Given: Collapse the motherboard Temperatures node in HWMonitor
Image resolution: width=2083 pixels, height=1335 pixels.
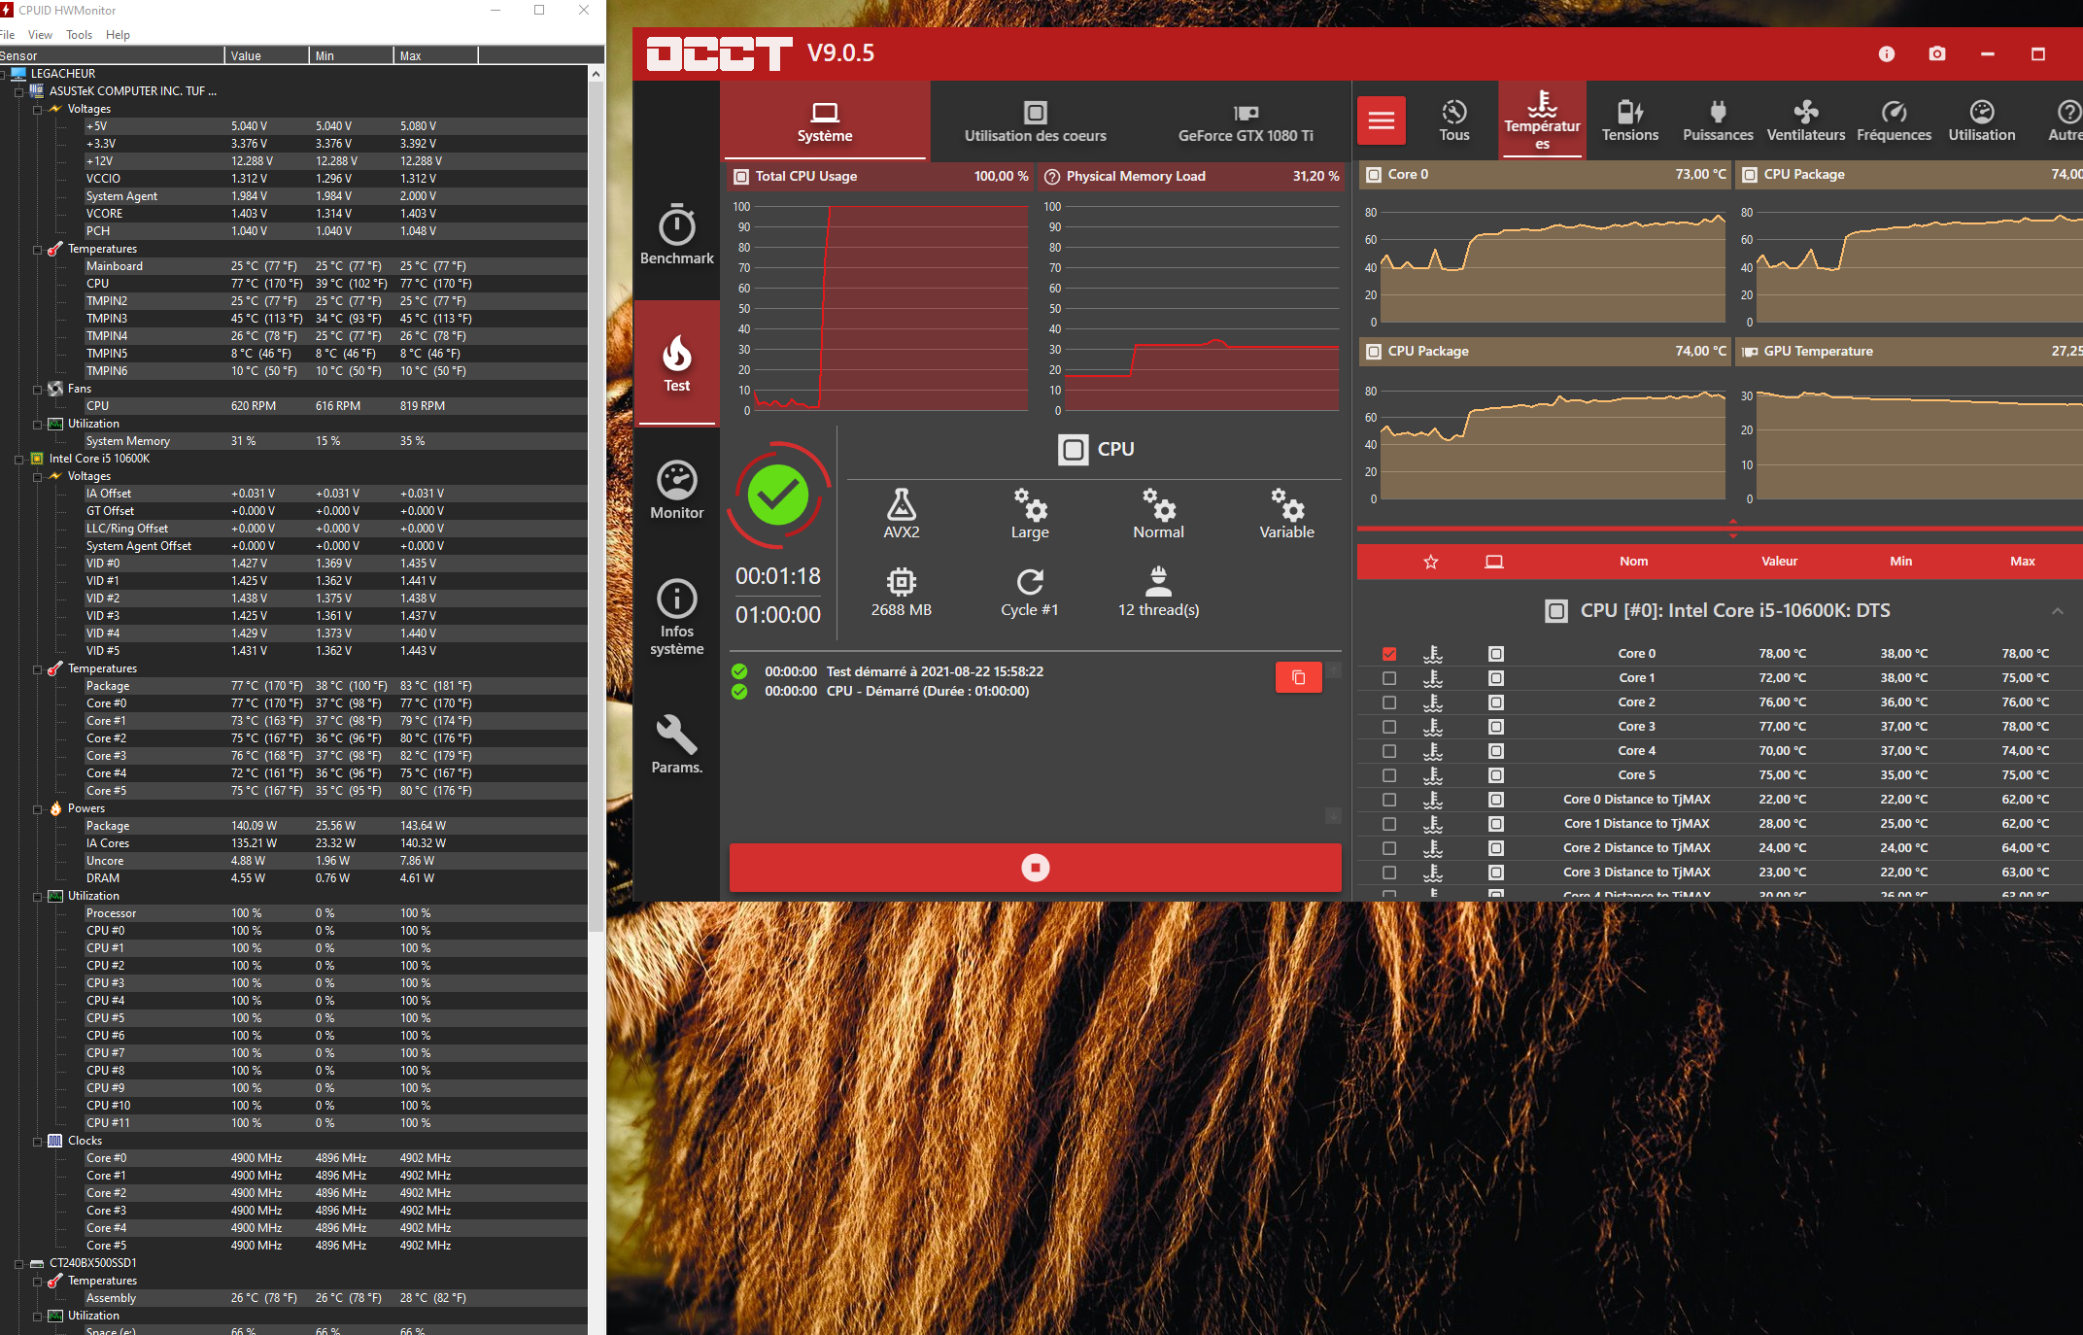Looking at the screenshot, I should point(37,250).
